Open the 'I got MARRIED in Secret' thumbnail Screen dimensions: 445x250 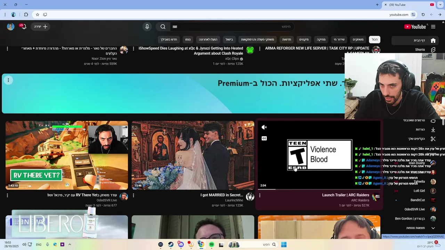coord(193,155)
